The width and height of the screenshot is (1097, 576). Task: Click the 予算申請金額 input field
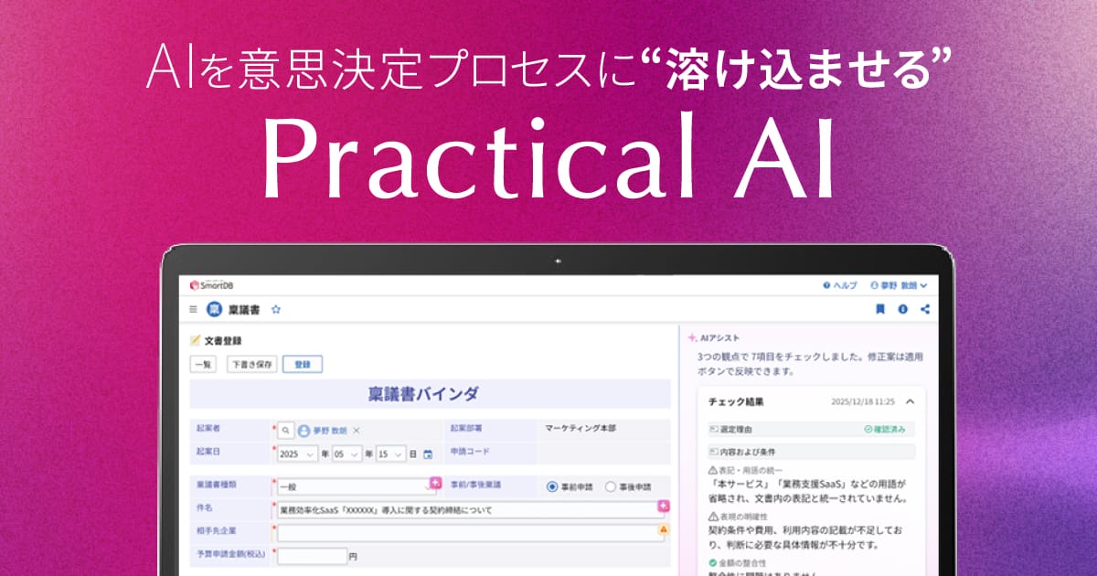(x=312, y=556)
